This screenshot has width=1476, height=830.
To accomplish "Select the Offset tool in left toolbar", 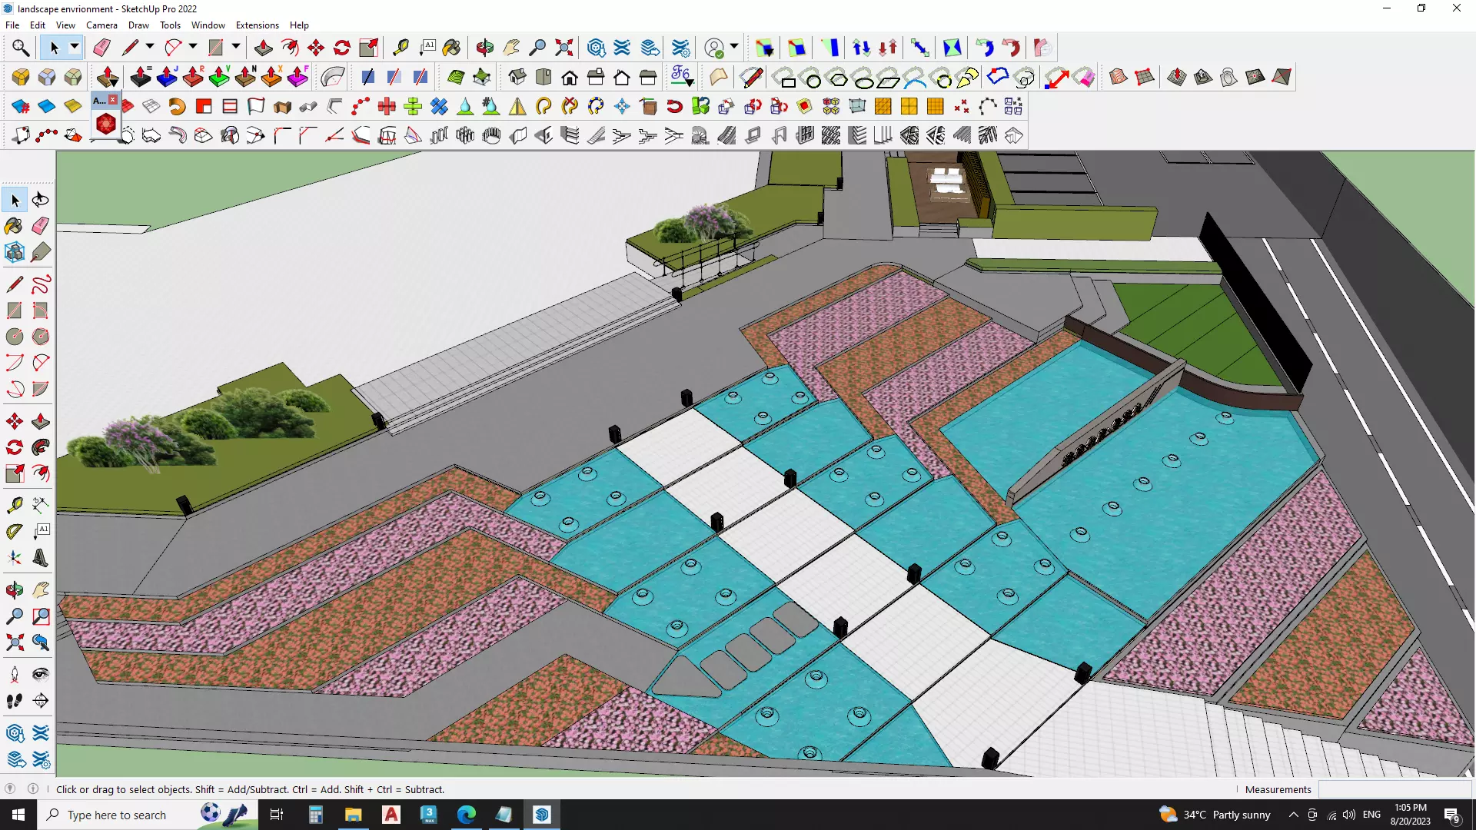I will (41, 473).
